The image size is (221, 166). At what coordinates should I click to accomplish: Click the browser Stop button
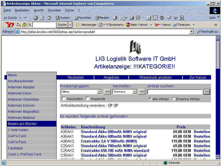(35, 18)
